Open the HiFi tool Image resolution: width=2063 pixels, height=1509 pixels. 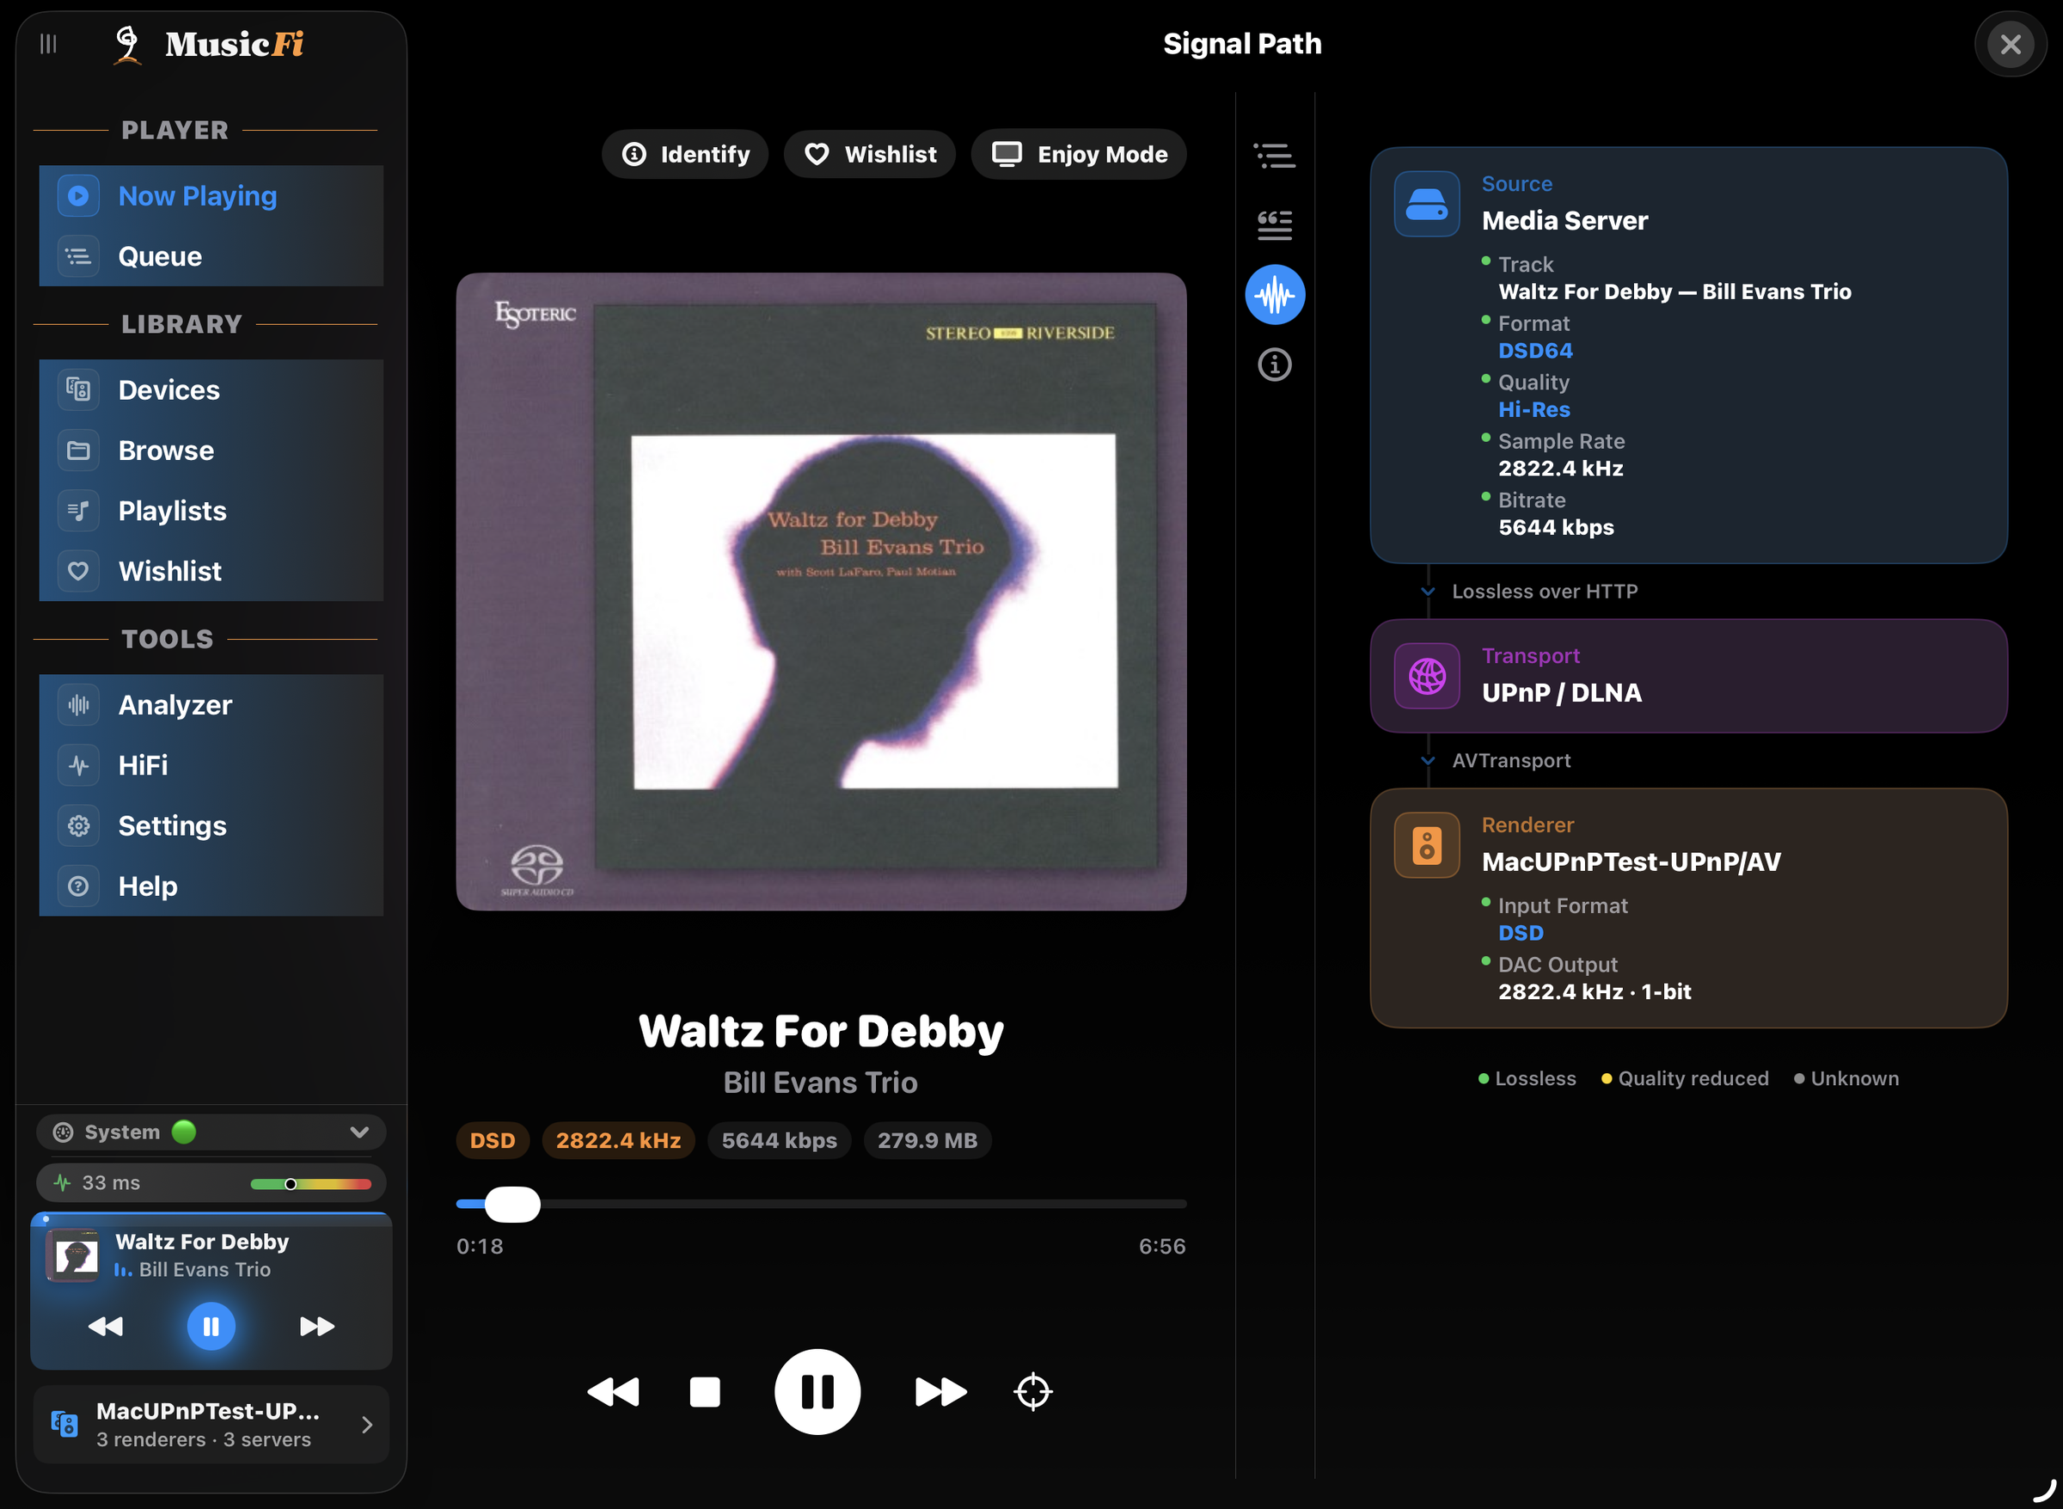[211, 764]
